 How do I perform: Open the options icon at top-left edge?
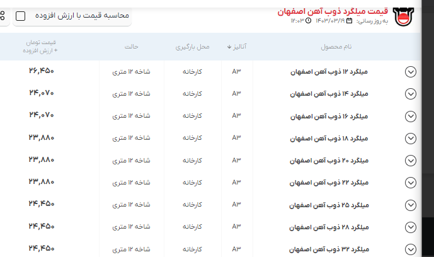click(2, 15)
